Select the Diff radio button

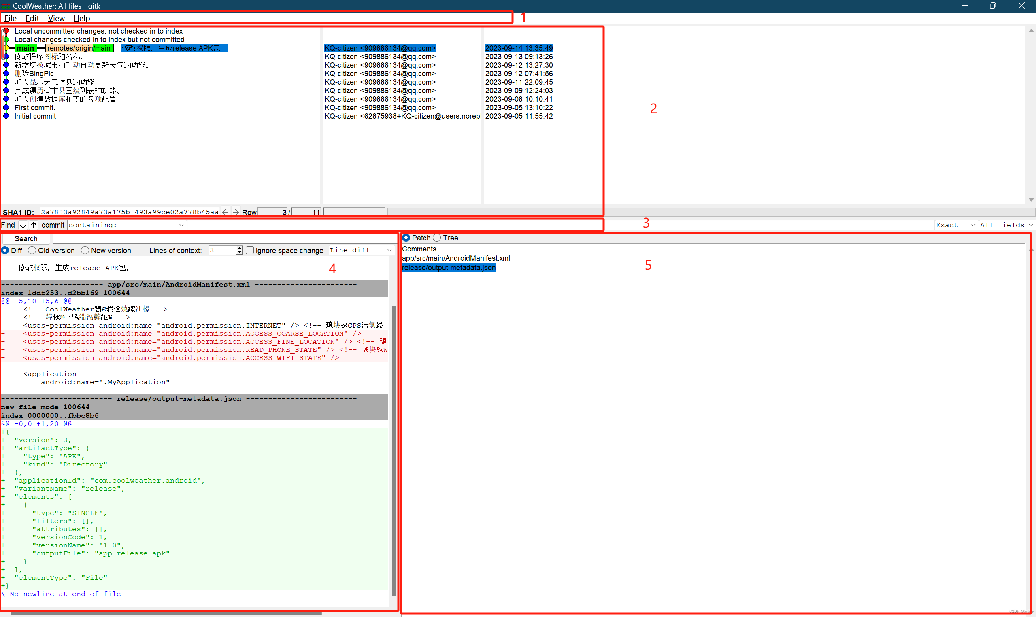[x=6, y=251]
